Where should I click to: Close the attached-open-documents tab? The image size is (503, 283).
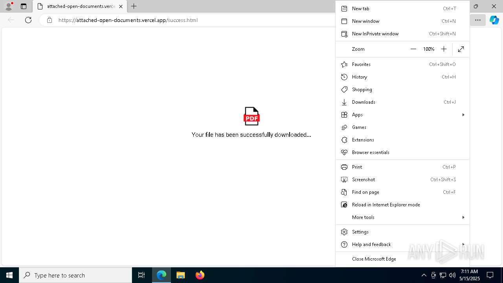[x=121, y=6]
